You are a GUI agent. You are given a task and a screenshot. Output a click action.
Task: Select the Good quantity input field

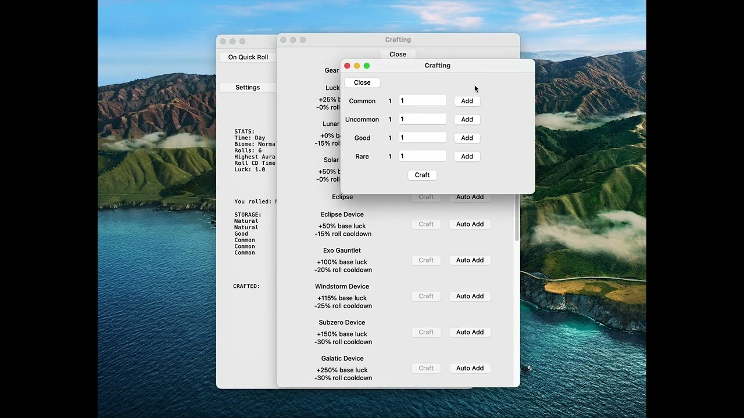[423, 138]
